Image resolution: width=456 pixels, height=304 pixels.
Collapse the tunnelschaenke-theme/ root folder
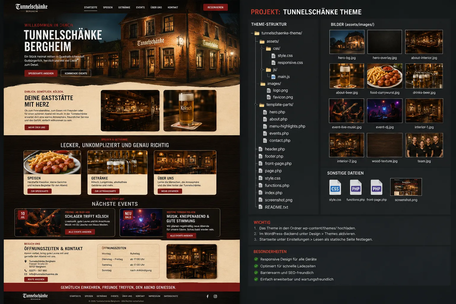coord(252,33)
